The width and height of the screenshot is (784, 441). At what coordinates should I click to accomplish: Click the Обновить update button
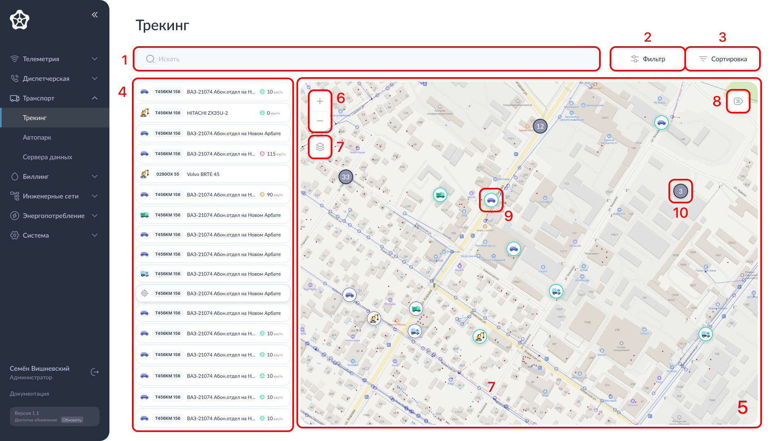[72, 420]
